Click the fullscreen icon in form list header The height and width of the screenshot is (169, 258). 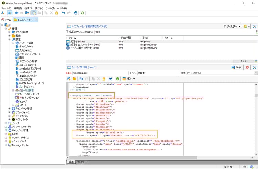pyautogui.click(x=254, y=26)
